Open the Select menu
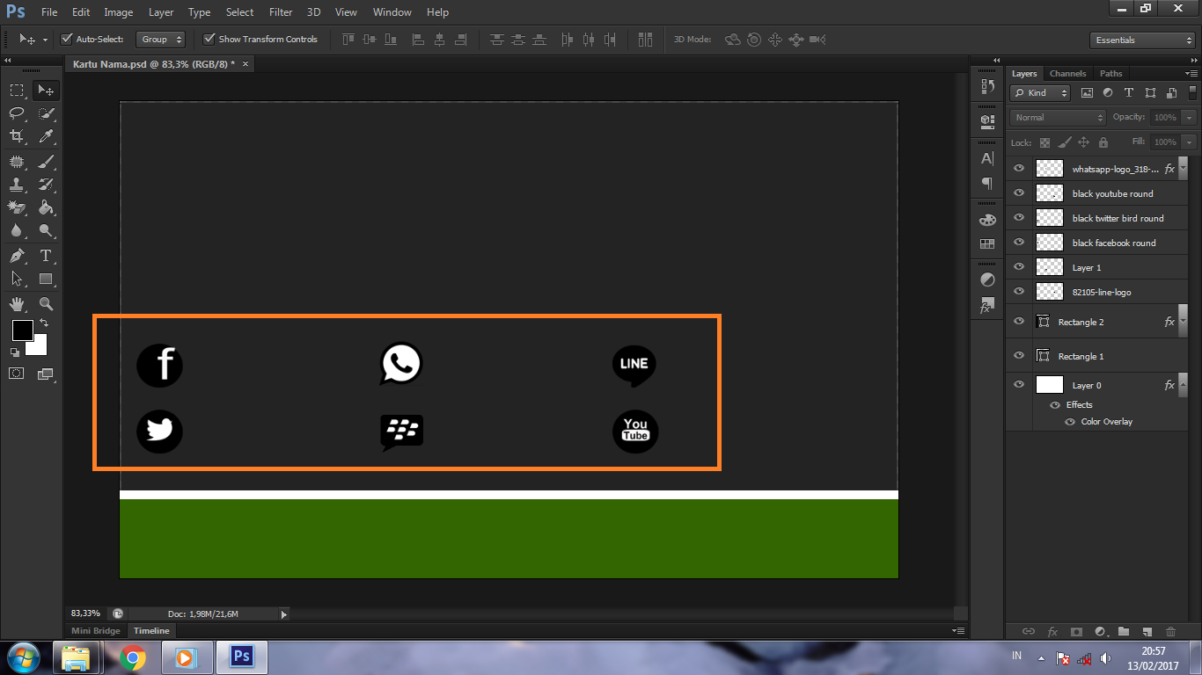 click(239, 12)
